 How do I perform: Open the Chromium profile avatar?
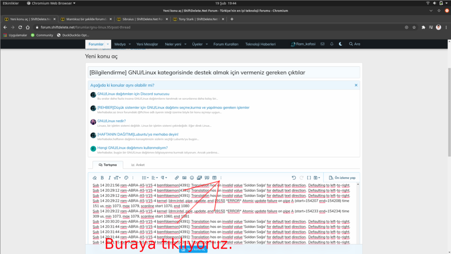pyautogui.click(x=438, y=28)
